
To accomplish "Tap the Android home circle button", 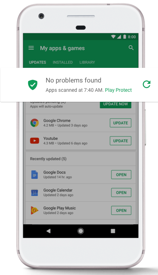I will click(81, 231).
